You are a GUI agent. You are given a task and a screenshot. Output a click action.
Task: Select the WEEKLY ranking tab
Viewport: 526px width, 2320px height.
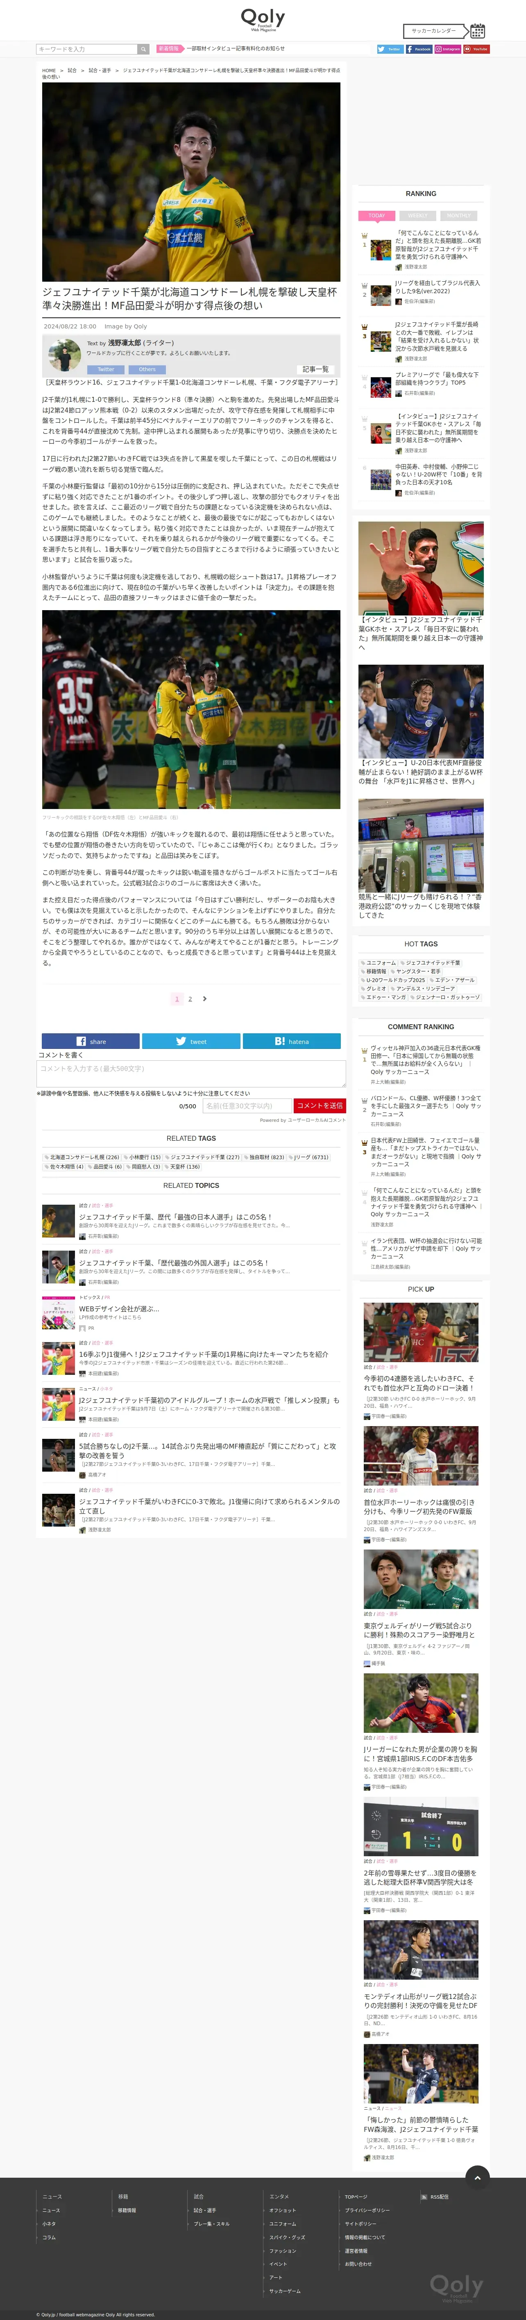tap(418, 216)
